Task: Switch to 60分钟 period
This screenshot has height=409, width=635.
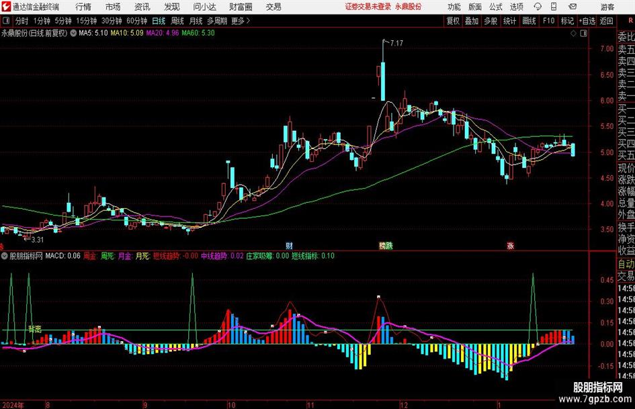Action: tap(137, 21)
